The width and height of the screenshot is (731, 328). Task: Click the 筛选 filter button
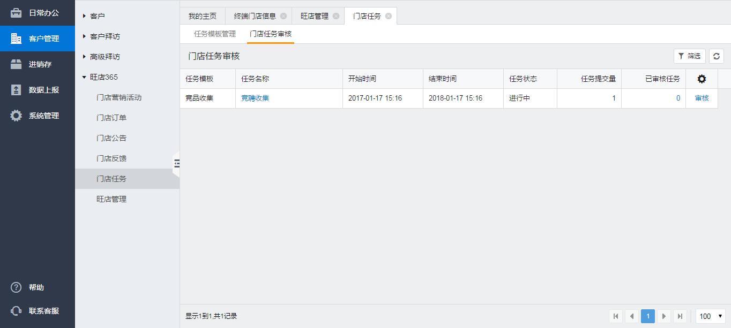click(689, 56)
